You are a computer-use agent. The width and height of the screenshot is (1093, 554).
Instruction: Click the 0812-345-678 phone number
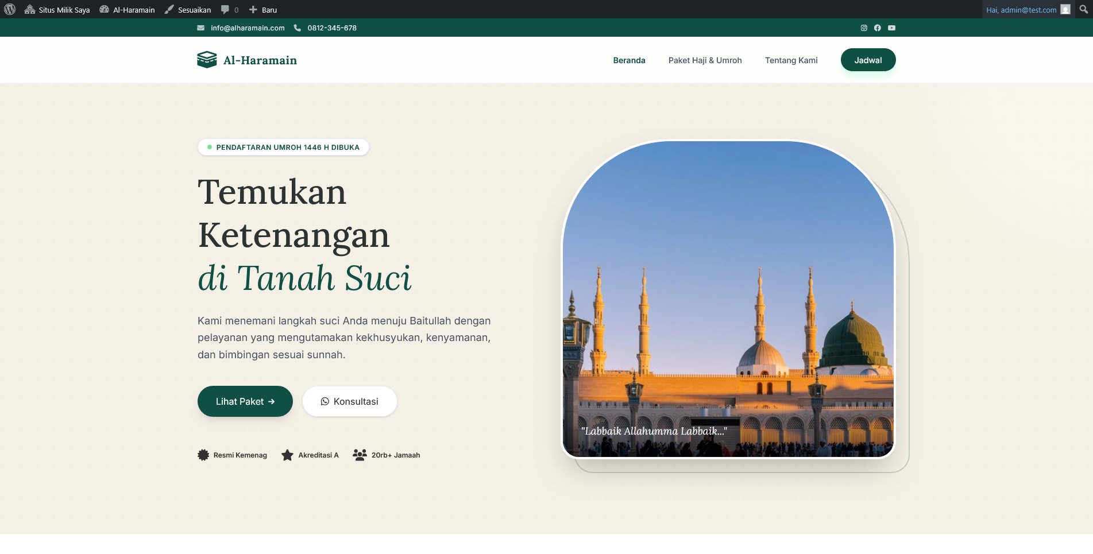tap(332, 28)
